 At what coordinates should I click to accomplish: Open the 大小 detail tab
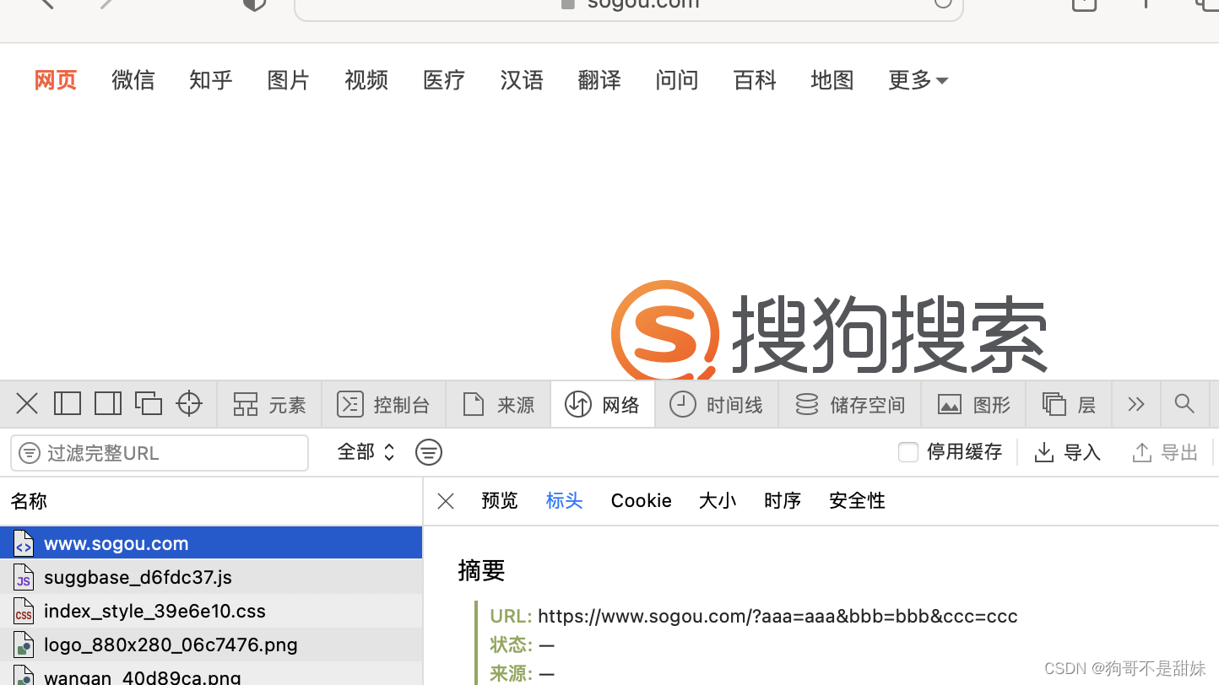[718, 500]
